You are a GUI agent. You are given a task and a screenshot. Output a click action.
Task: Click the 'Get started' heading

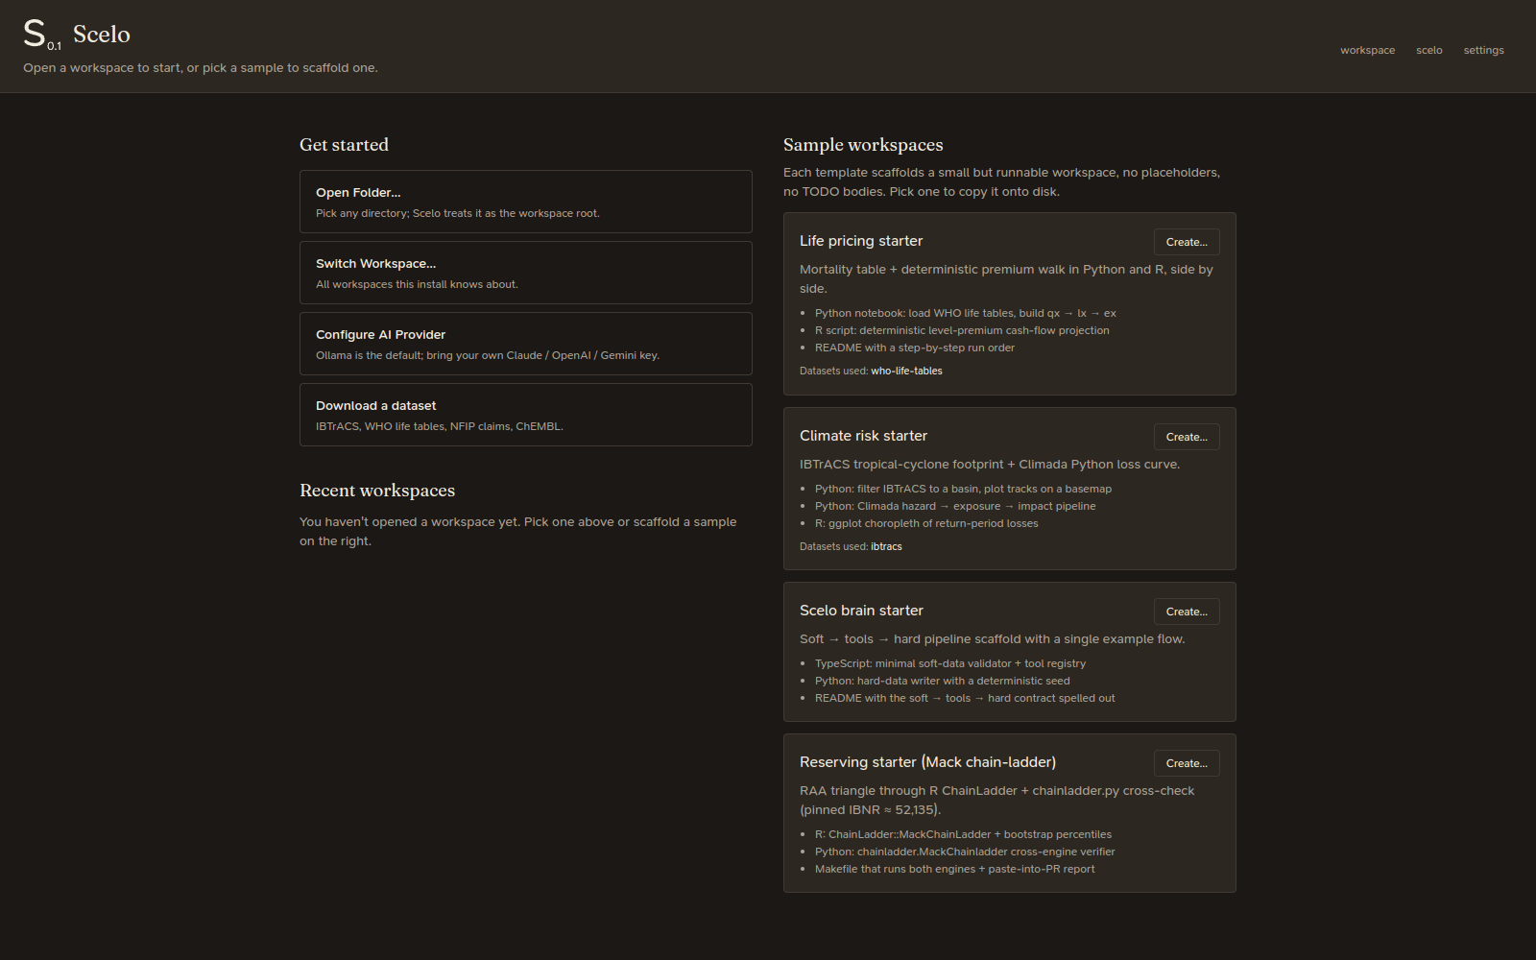tap(344, 145)
